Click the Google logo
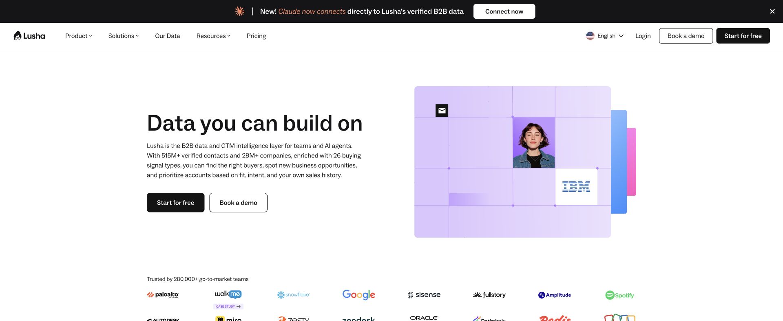This screenshot has width=783, height=321. pyautogui.click(x=359, y=295)
